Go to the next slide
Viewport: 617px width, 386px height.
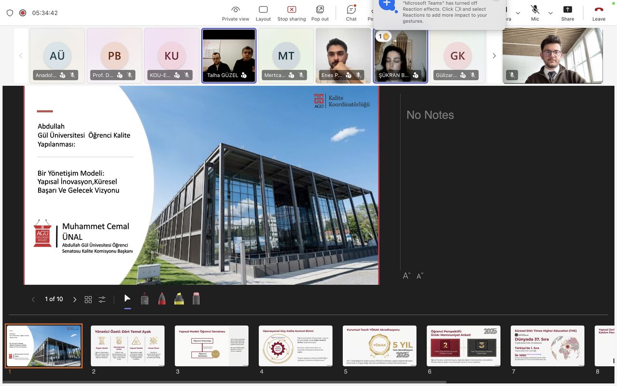click(75, 300)
